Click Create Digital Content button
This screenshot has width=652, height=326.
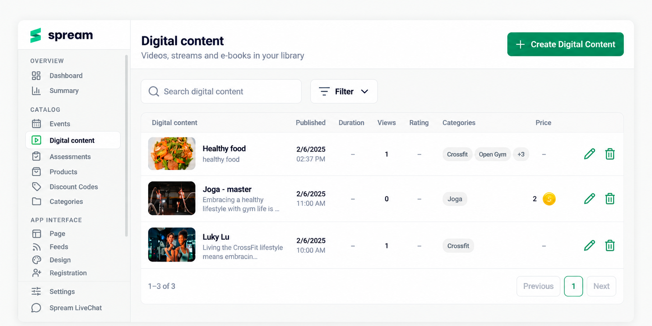tap(565, 44)
